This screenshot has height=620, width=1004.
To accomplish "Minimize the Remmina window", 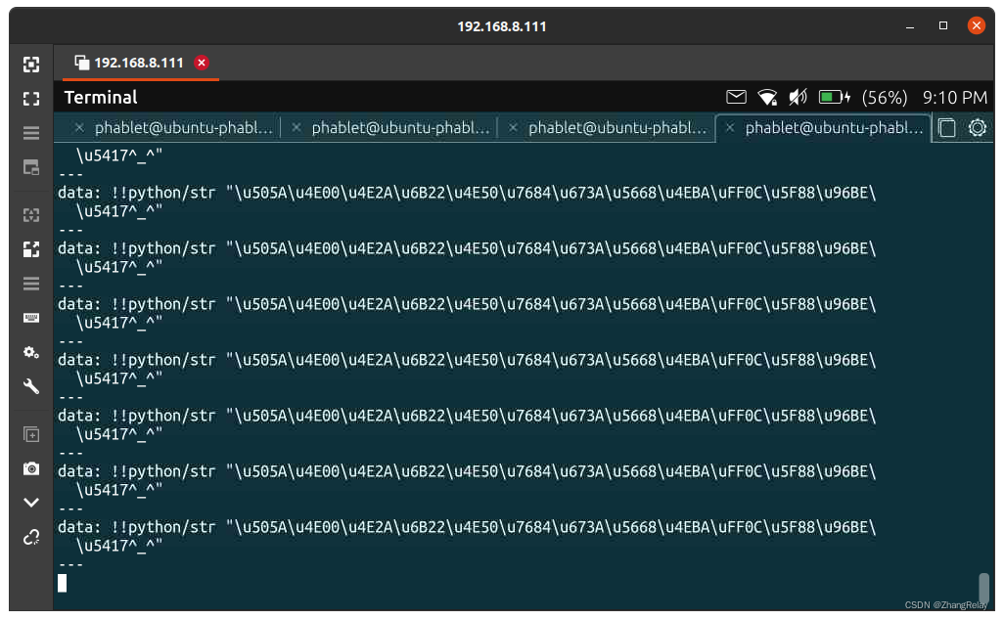I will 910,26.
